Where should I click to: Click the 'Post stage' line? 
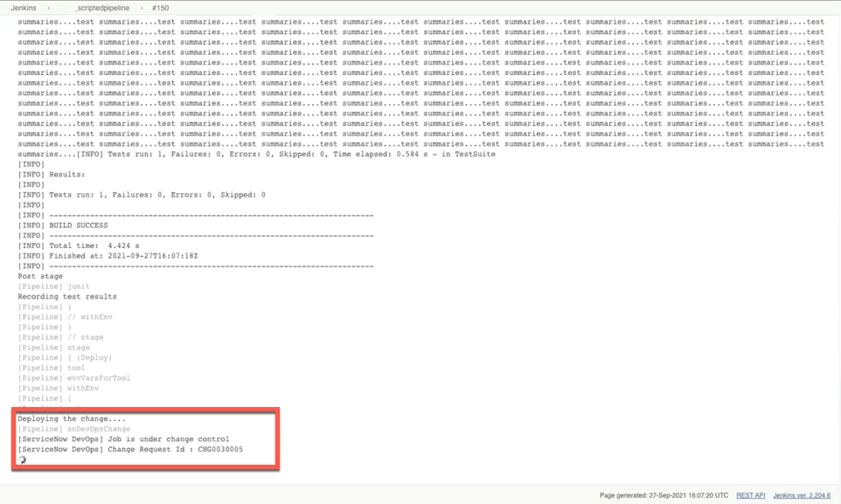click(x=40, y=276)
